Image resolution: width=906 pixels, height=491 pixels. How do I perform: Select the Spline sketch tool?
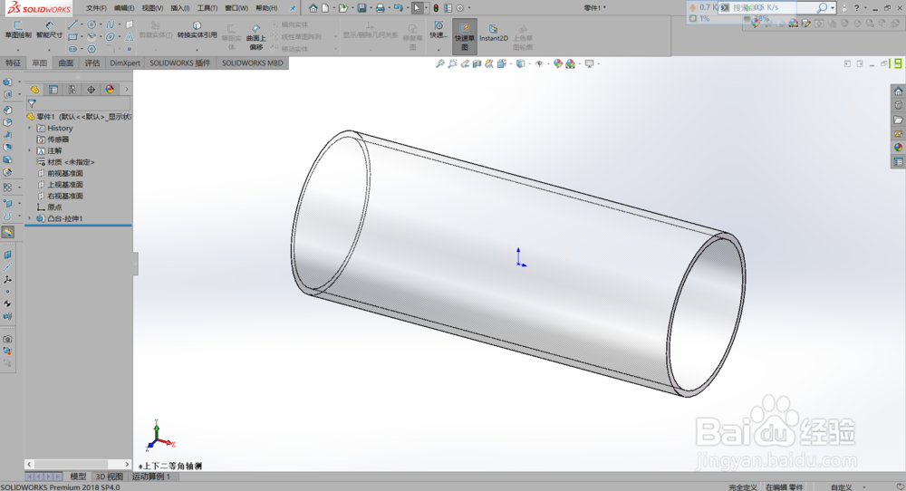click(x=111, y=24)
